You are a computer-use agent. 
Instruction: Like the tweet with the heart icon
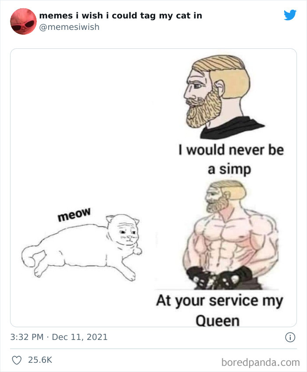pos(17,360)
